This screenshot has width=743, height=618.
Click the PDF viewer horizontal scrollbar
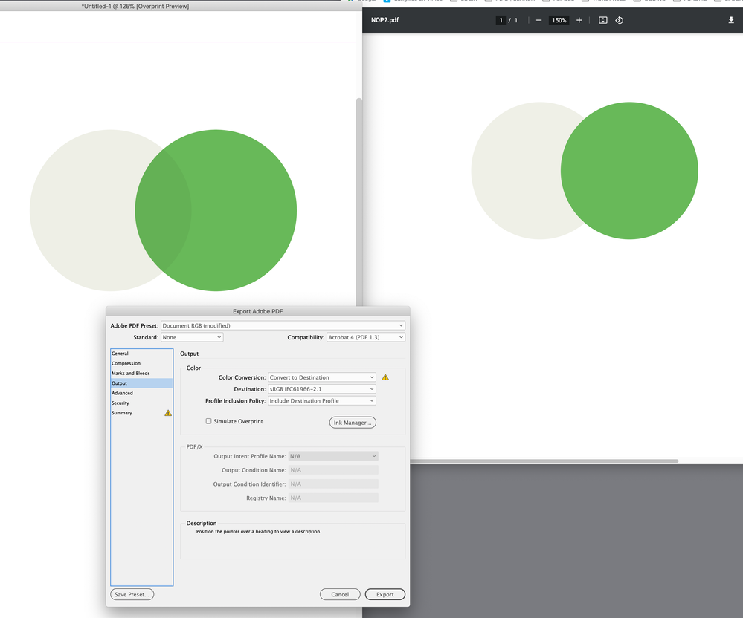(544, 461)
